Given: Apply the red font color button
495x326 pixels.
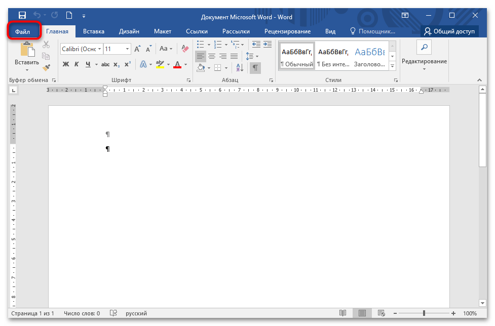Looking at the screenshot, I should click(x=177, y=64).
